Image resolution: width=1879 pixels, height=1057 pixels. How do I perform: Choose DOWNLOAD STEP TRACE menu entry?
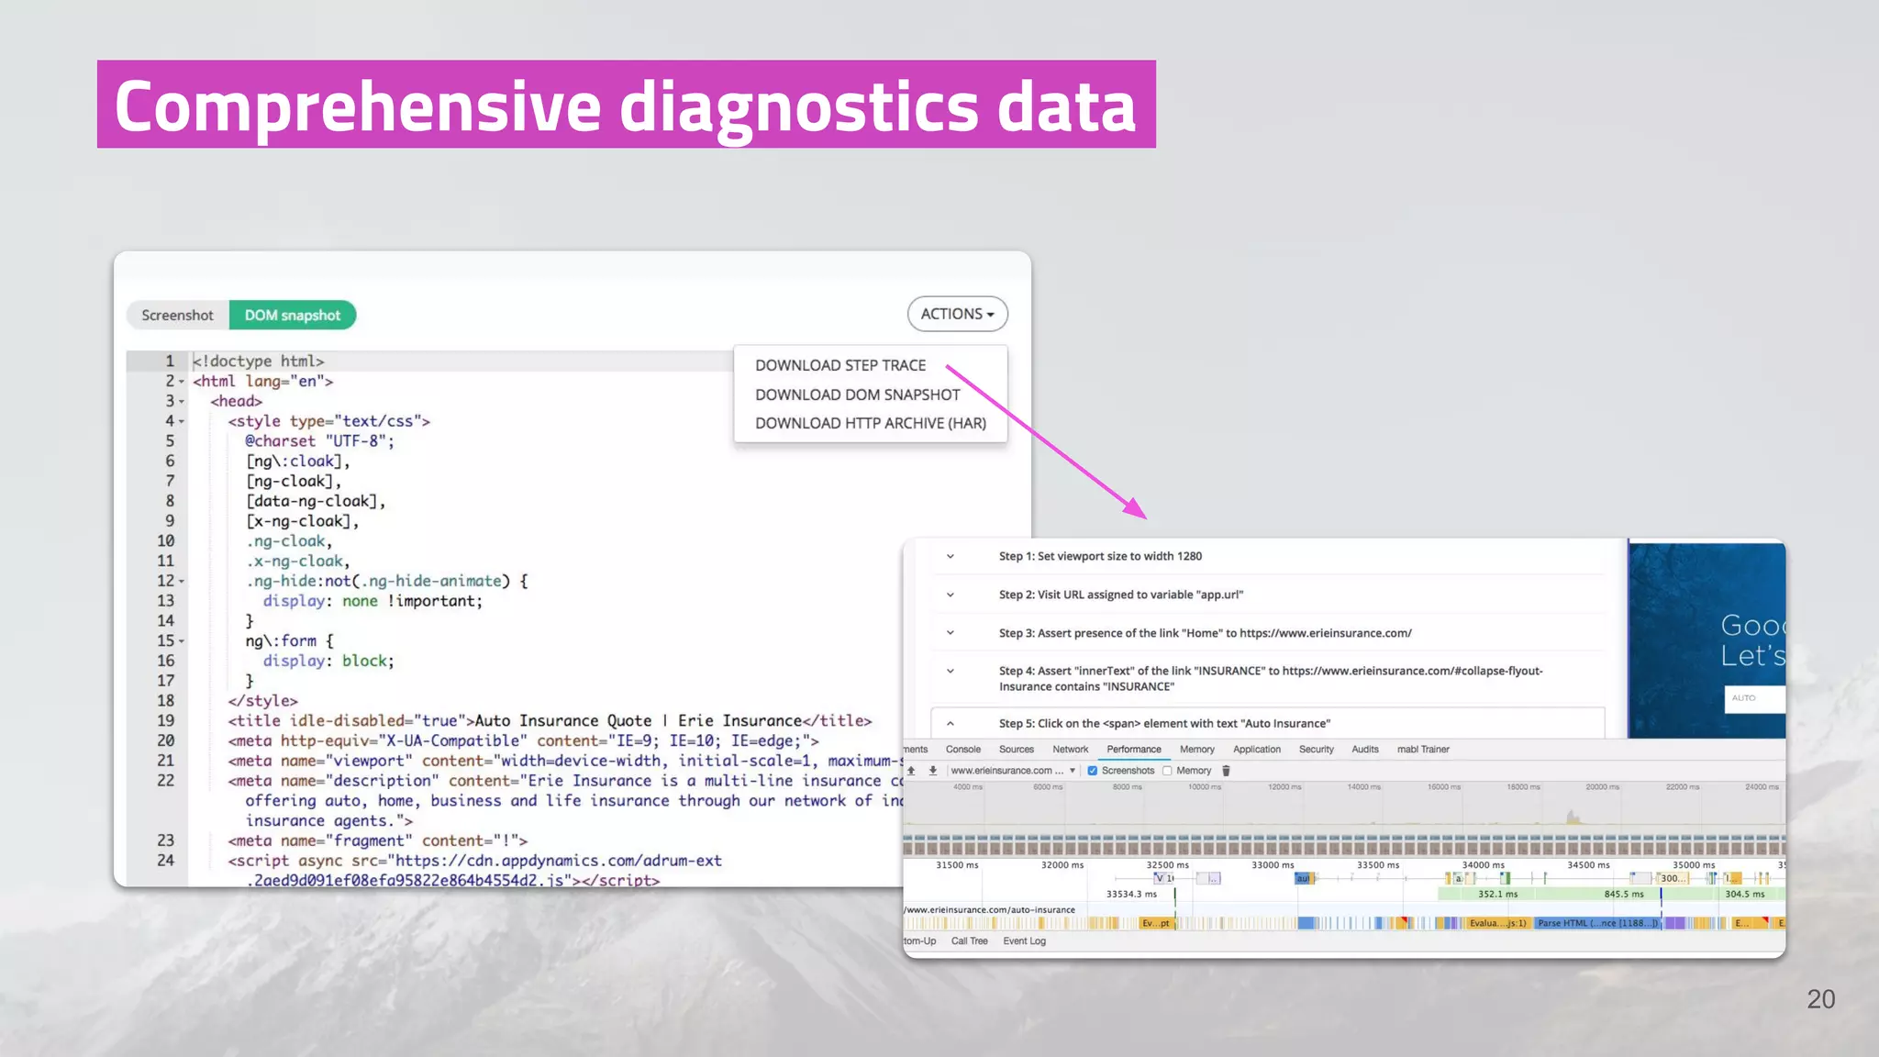pos(840,365)
